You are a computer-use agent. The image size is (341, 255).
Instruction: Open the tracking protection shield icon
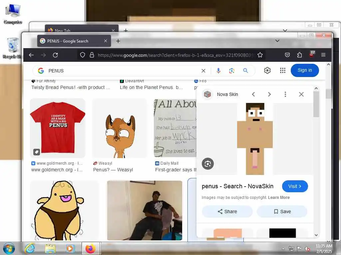point(83,55)
